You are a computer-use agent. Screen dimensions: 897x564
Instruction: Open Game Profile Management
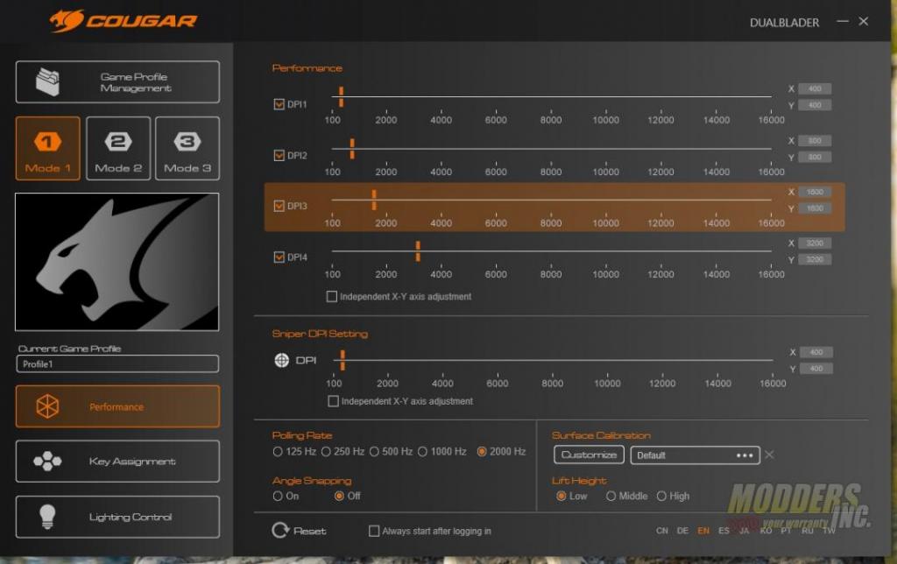[x=117, y=81]
